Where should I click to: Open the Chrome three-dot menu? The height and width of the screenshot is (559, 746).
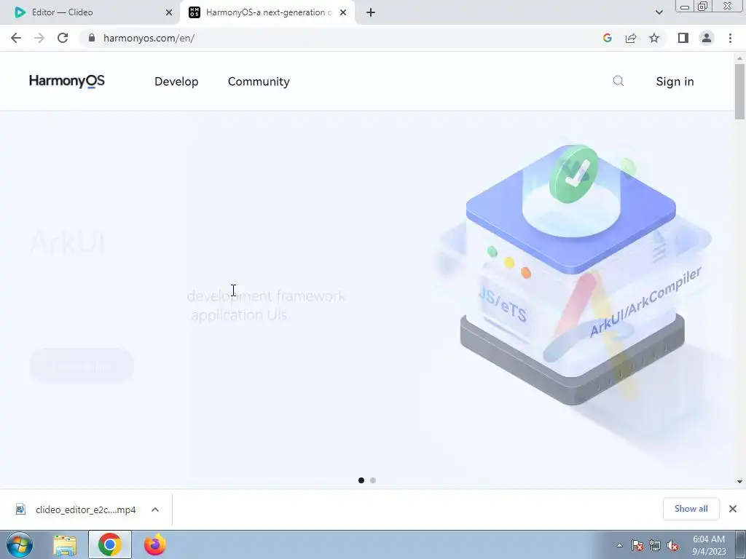(730, 38)
